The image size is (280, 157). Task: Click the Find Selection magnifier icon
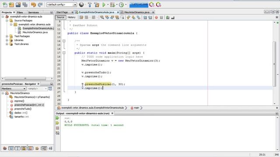[102, 17]
